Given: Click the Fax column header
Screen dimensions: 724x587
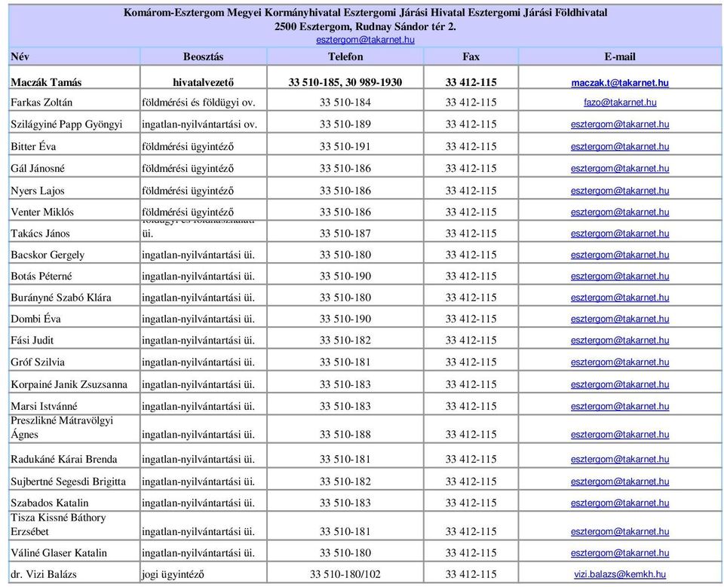Looking at the screenshot, I should point(471,57).
